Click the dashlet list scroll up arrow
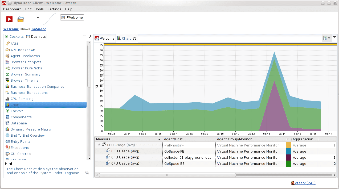This screenshot has height=189, width=339. pos(89,43)
